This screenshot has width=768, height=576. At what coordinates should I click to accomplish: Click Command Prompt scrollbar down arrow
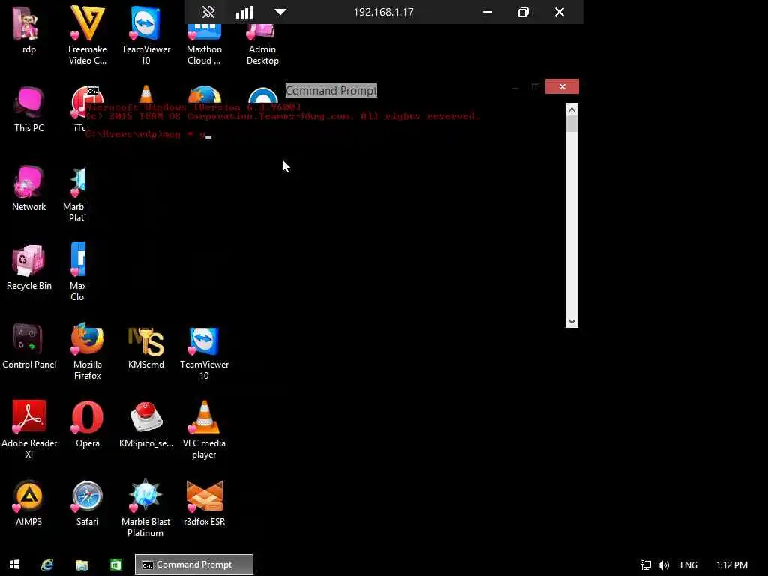571,321
